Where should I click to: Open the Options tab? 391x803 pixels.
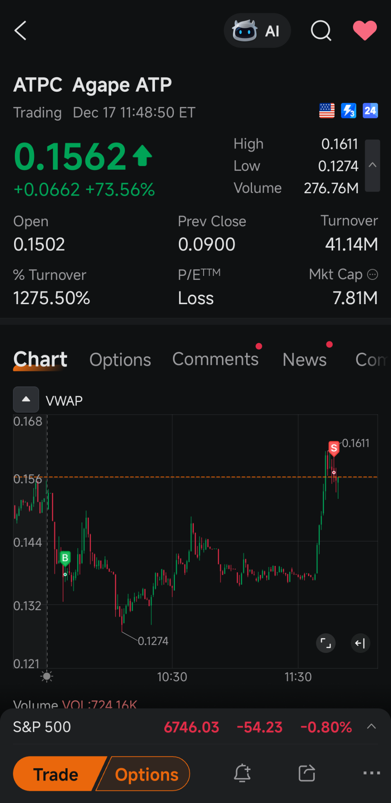[120, 360]
